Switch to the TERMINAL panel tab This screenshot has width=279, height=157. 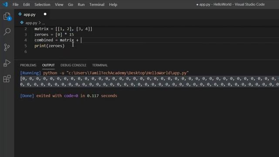point(100,65)
